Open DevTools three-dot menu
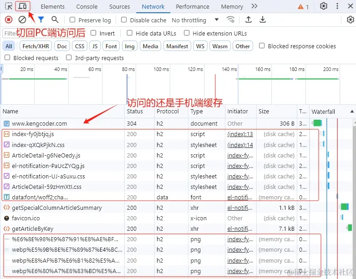Image resolution: width=356 pixels, height=279 pixels. click(x=337, y=6)
